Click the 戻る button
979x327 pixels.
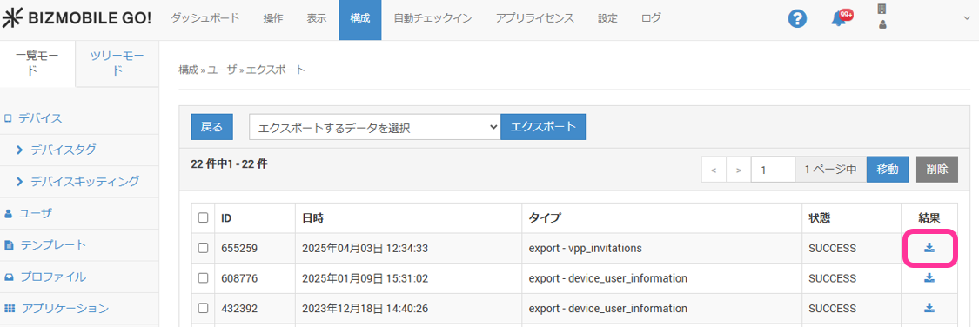211,127
